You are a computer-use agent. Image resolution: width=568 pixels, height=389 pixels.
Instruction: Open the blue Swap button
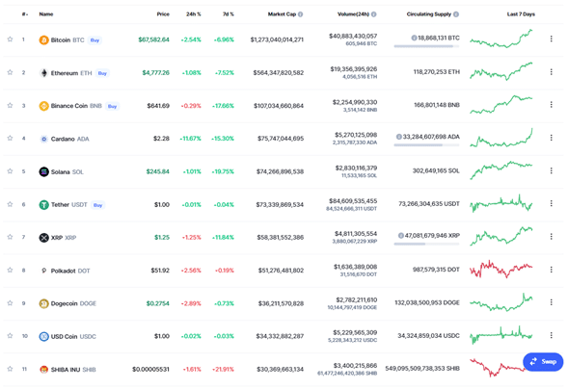click(543, 361)
